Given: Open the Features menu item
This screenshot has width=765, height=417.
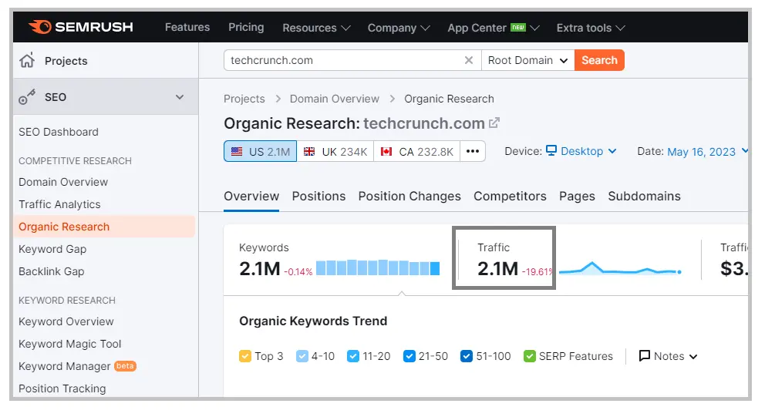Looking at the screenshot, I should (187, 27).
